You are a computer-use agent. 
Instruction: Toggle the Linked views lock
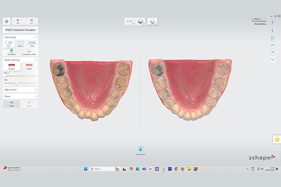pyautogui.click(x=140, y=149)
